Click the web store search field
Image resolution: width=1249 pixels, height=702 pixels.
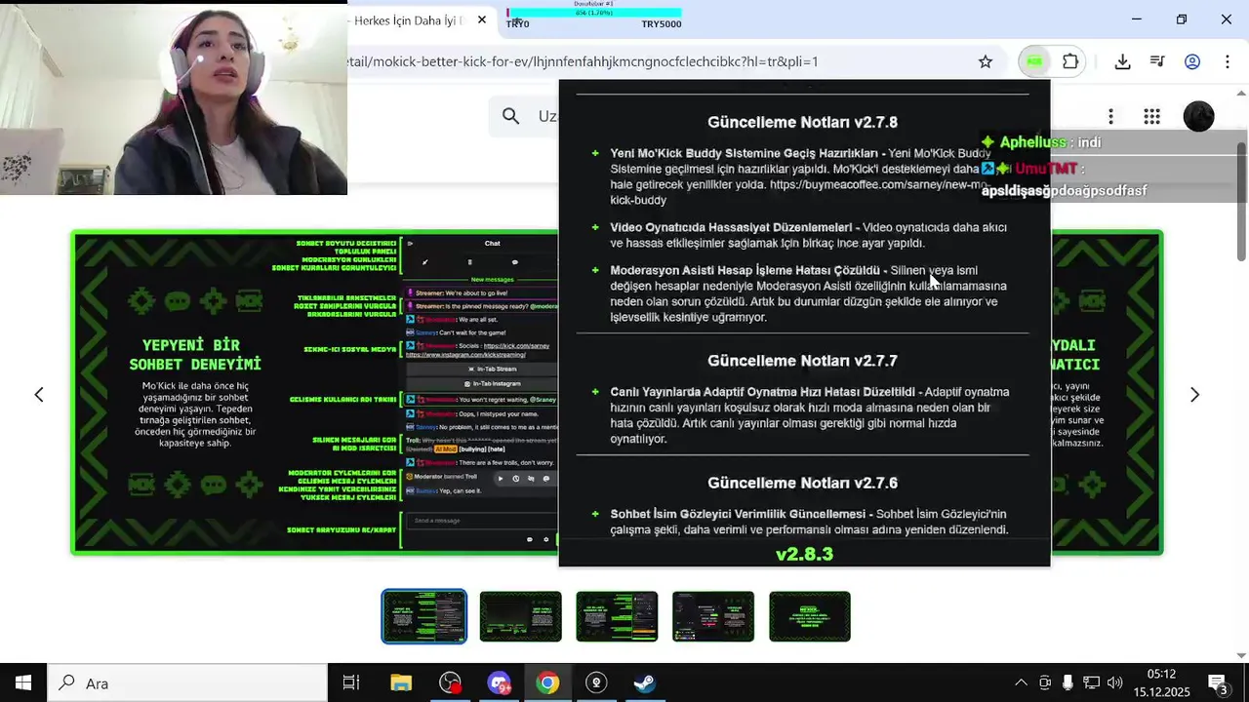pyautogui.click(x=546, y=117)
